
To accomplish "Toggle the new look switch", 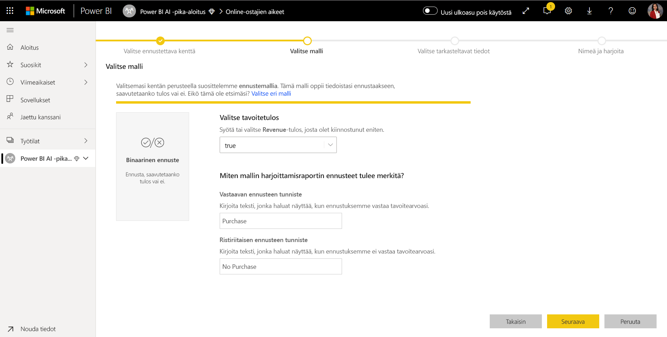I will [430, 11].
